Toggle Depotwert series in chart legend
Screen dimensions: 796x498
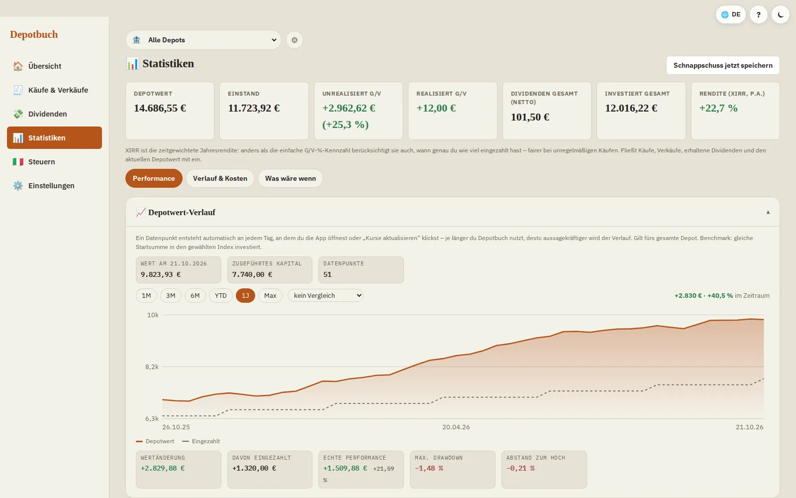[155, 441]
